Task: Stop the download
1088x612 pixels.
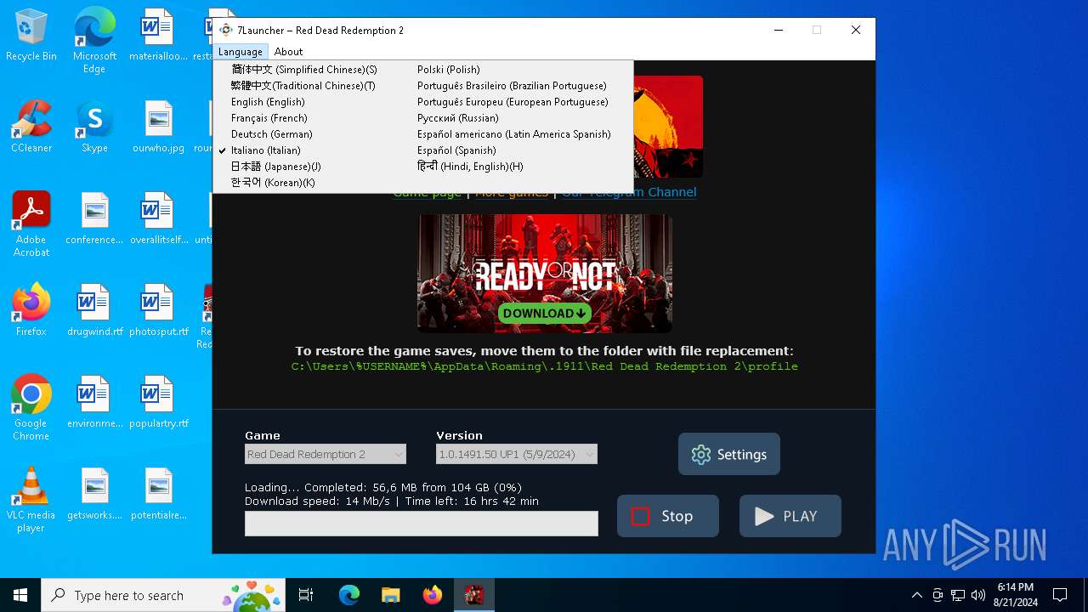Action: point(668,516)
